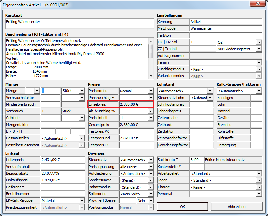Select the Listenpreis input field

[x=63, y=160]
